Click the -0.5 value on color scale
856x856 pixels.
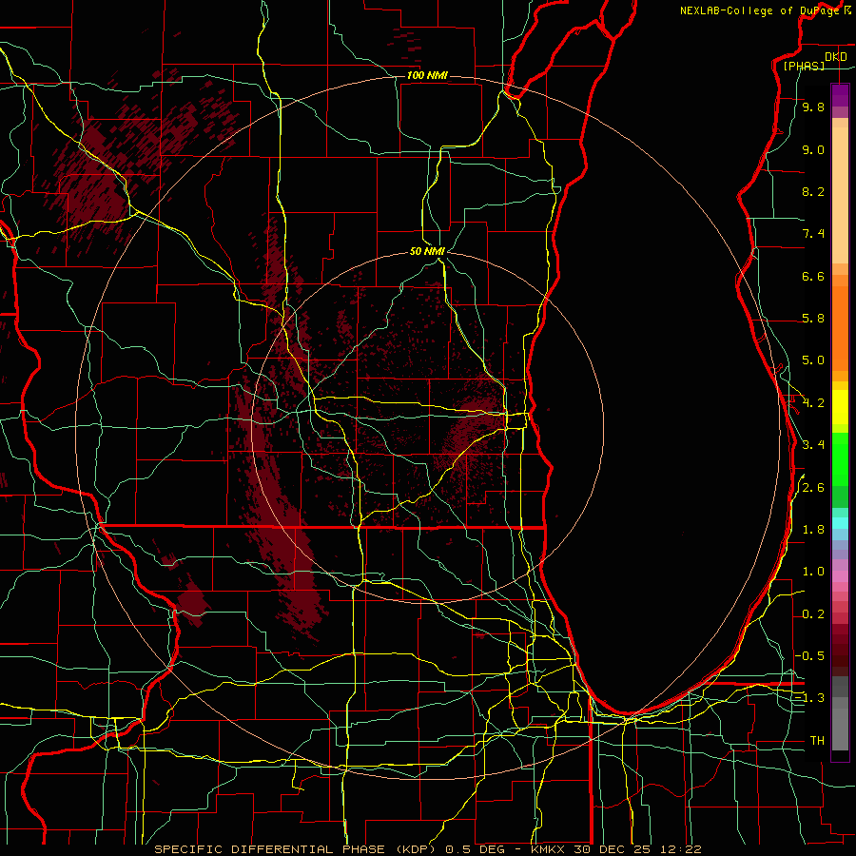(809, 655)
